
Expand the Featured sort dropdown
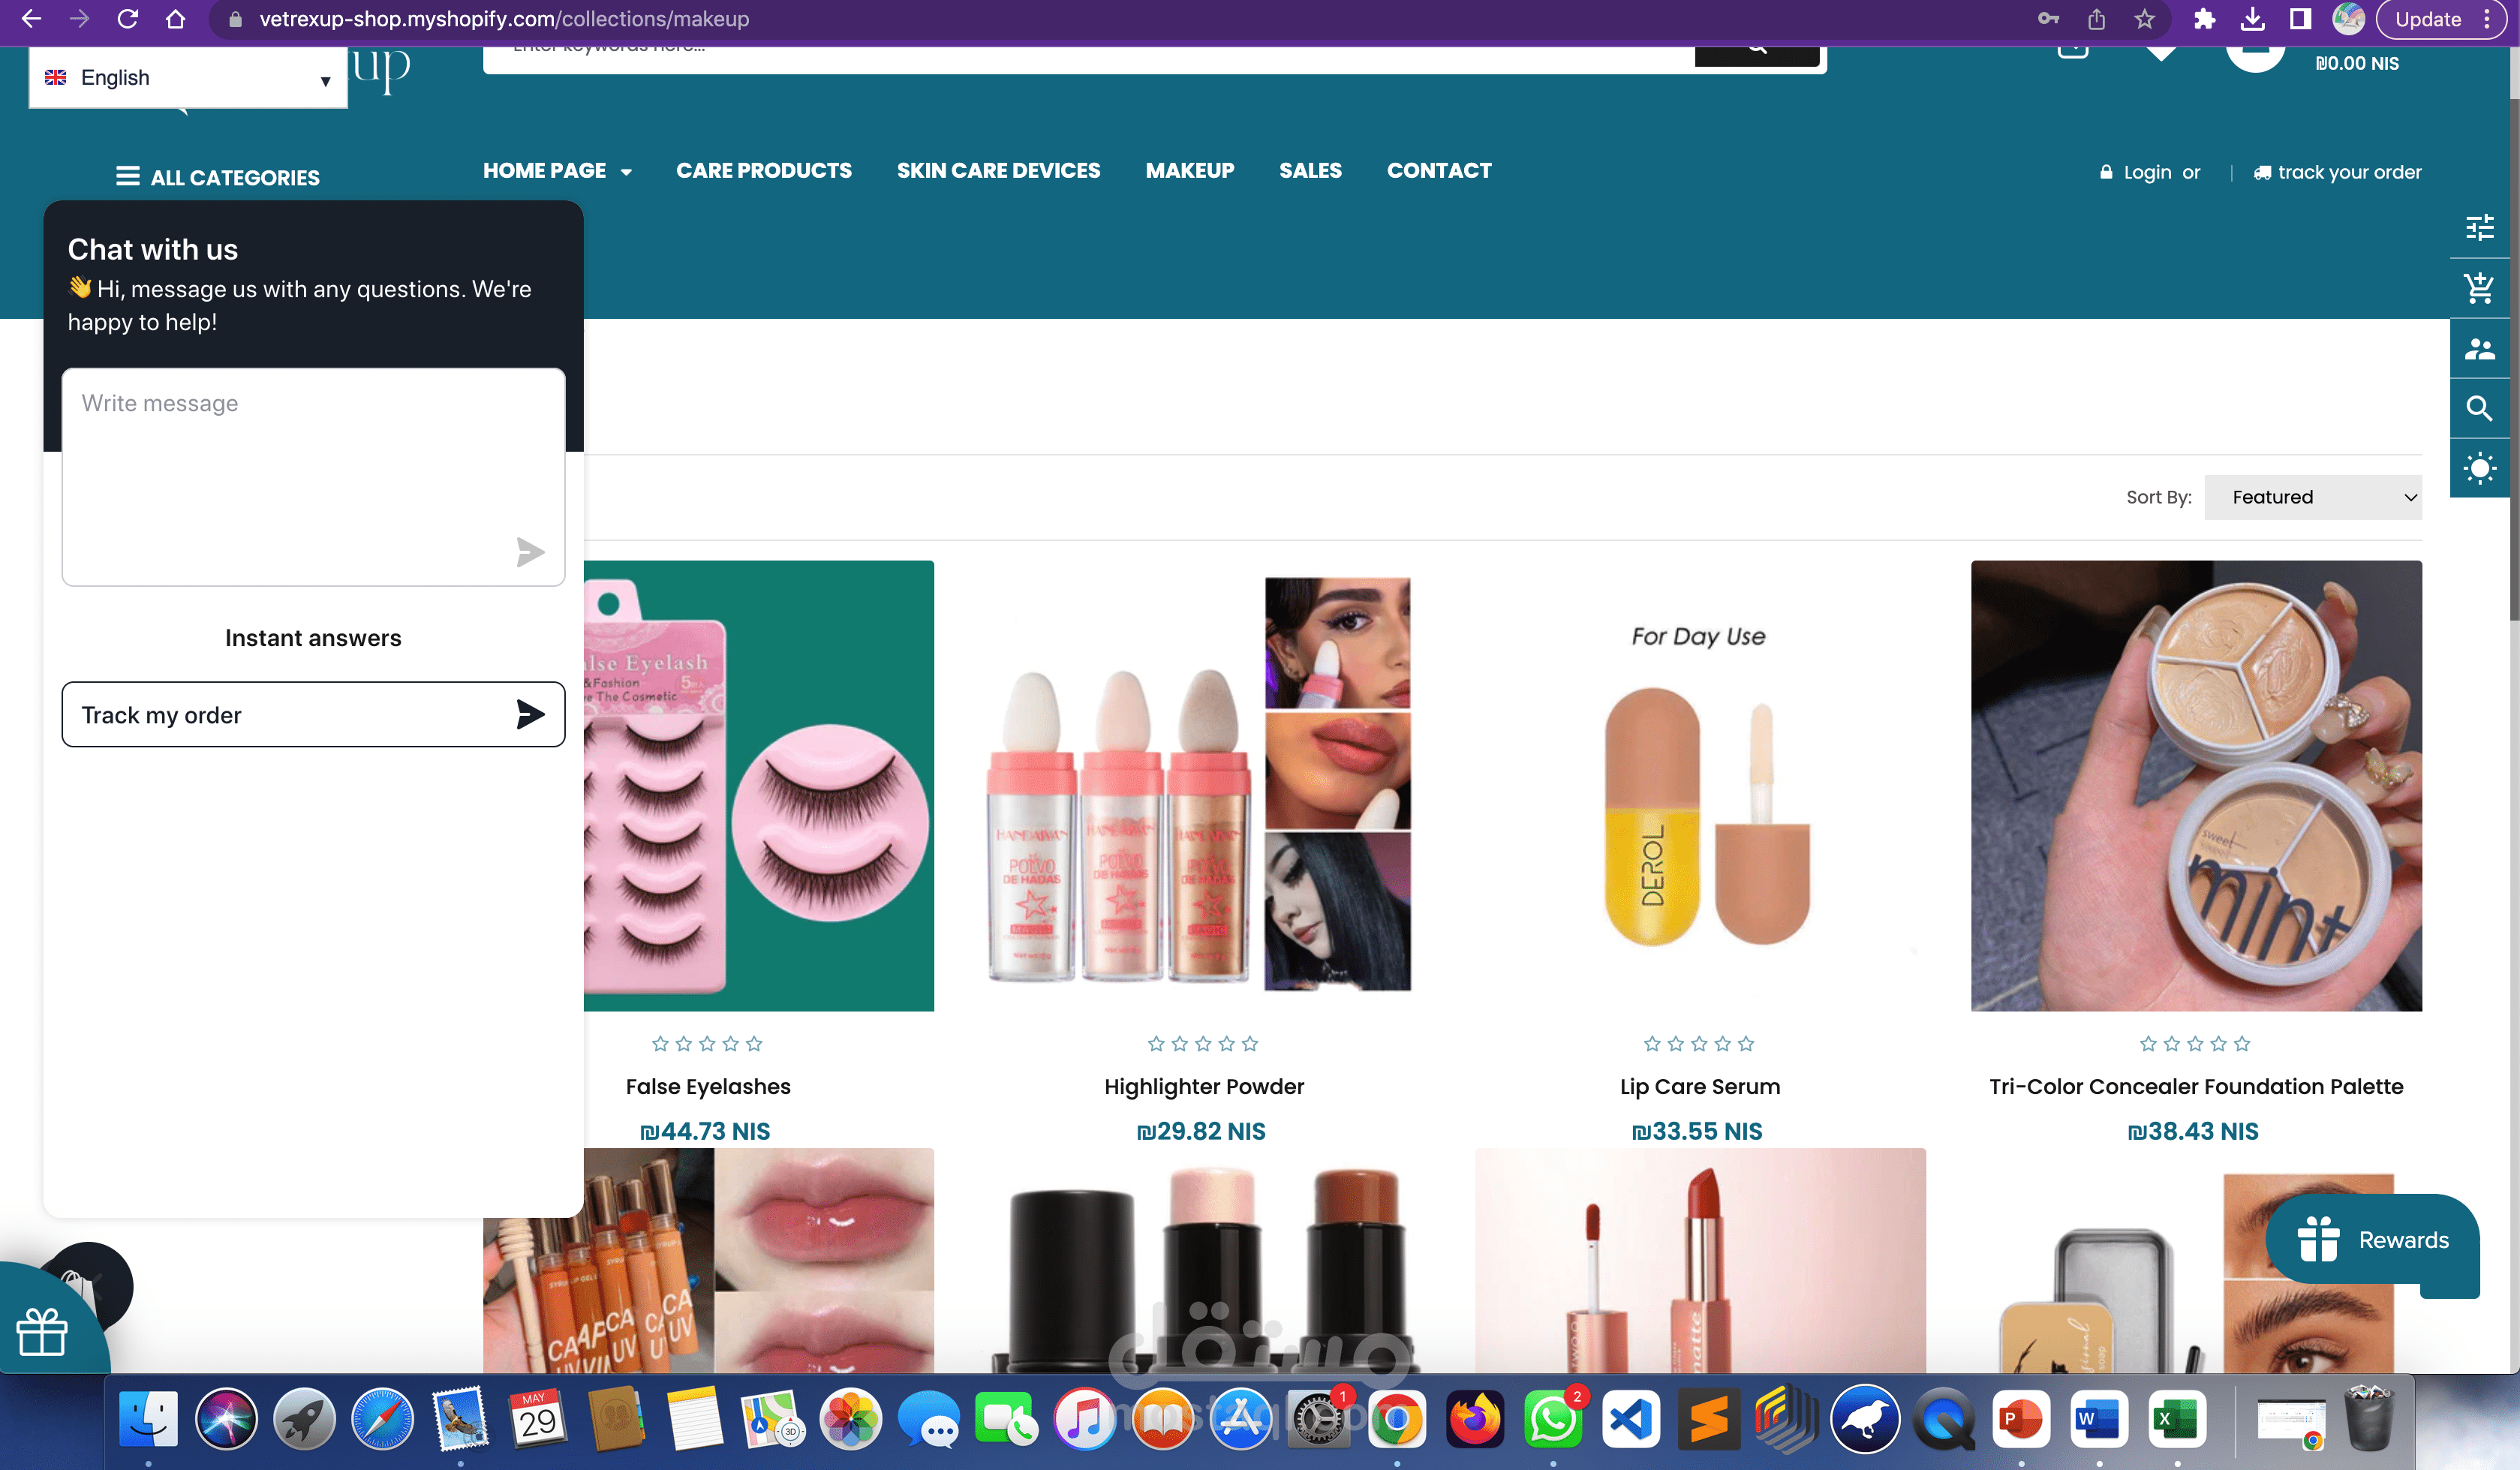click(2312, 497)
